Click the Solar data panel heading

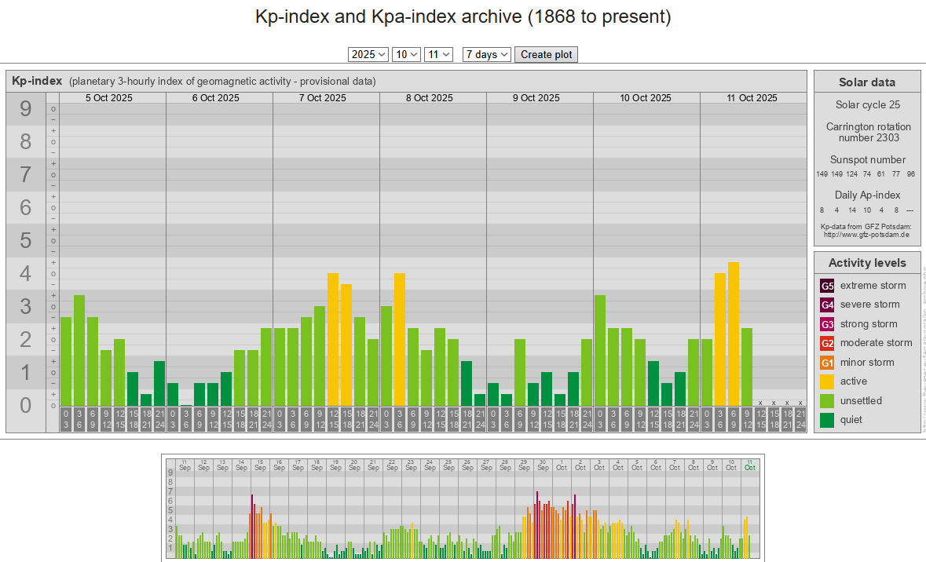click(x=866, y=82)
